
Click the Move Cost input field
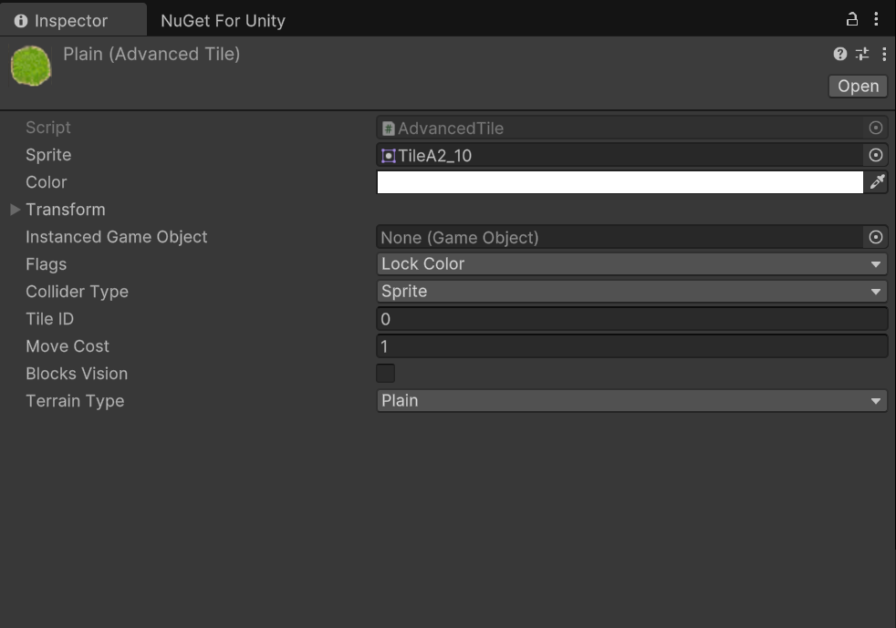tap(631, 346)
